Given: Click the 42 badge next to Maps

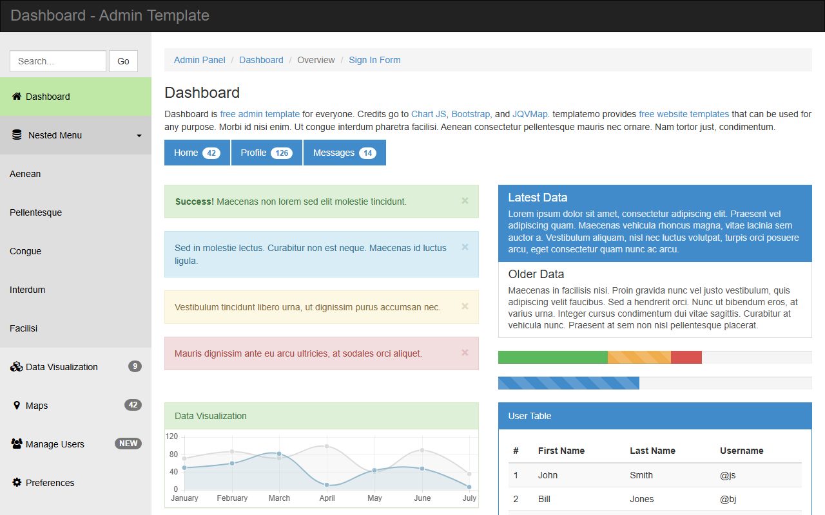Looking at the screenshot, I should coord(133,405).
